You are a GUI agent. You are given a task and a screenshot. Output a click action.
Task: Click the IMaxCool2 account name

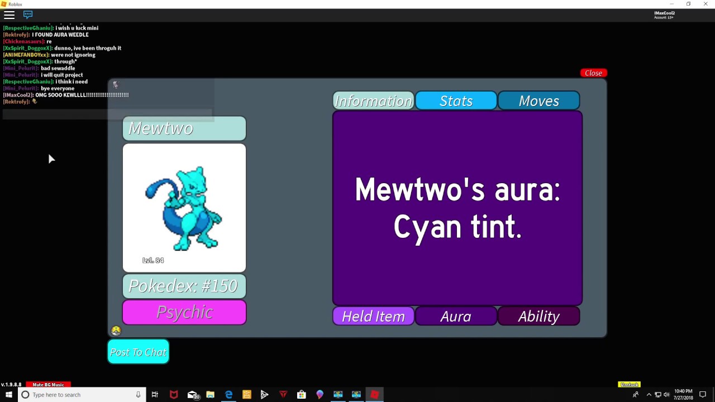[x=664, y=13]
